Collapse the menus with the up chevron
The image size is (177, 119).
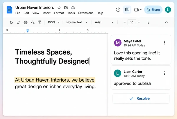(x=166, y=22)
